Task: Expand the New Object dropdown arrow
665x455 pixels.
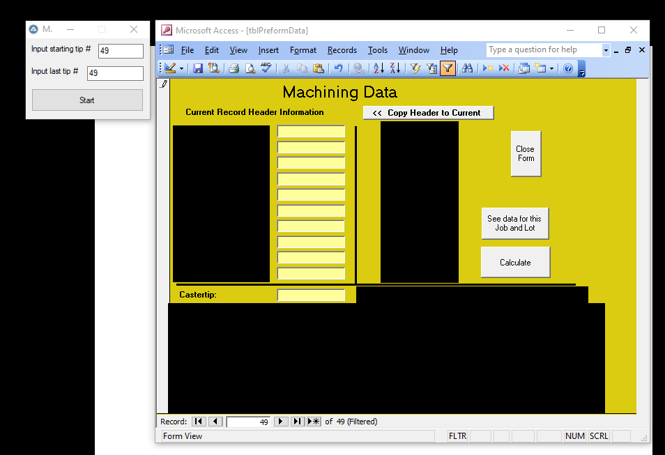Action: pyautogui.click(x=552, y=68)
